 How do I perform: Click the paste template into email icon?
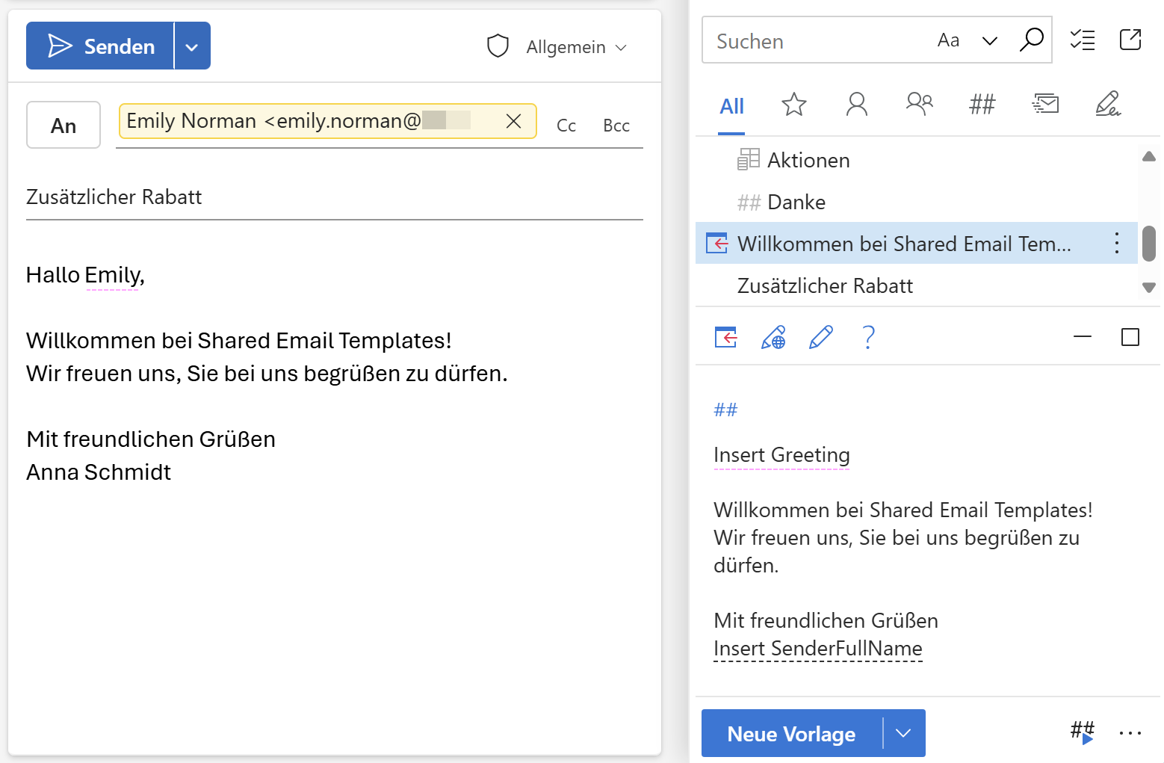coord(725,338)
